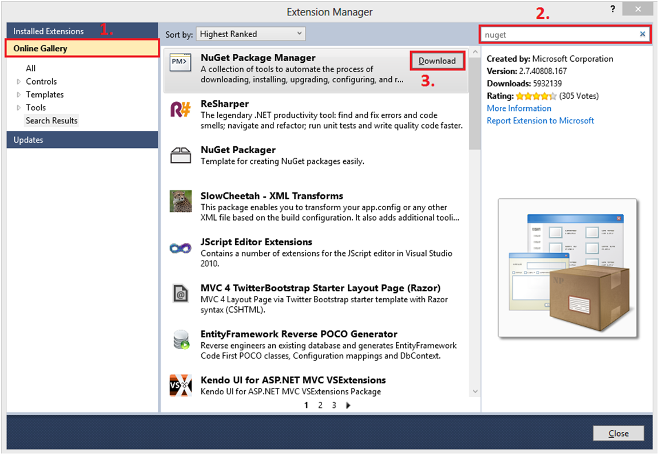The height and width of the screenshot is (456, 660).
Task: Click Report Extension to Microsoft link
Action: (540, 121)
